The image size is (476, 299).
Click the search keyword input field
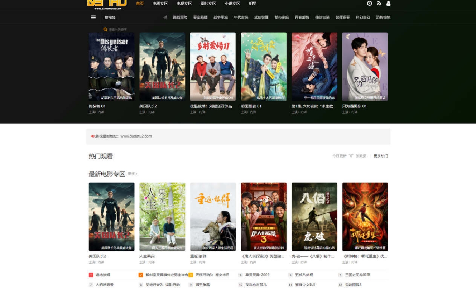[118, 30]
